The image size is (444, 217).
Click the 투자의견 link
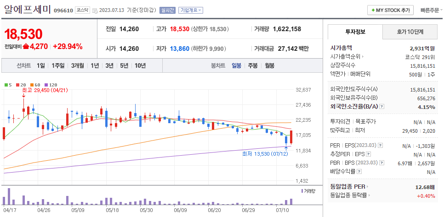click(x=341, y=122)
